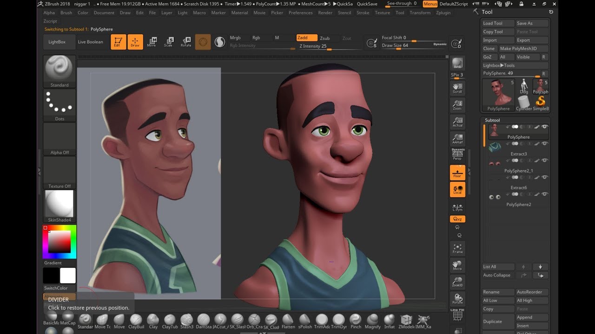Click the Duplicate subtool button

click(x=498, y=321)
